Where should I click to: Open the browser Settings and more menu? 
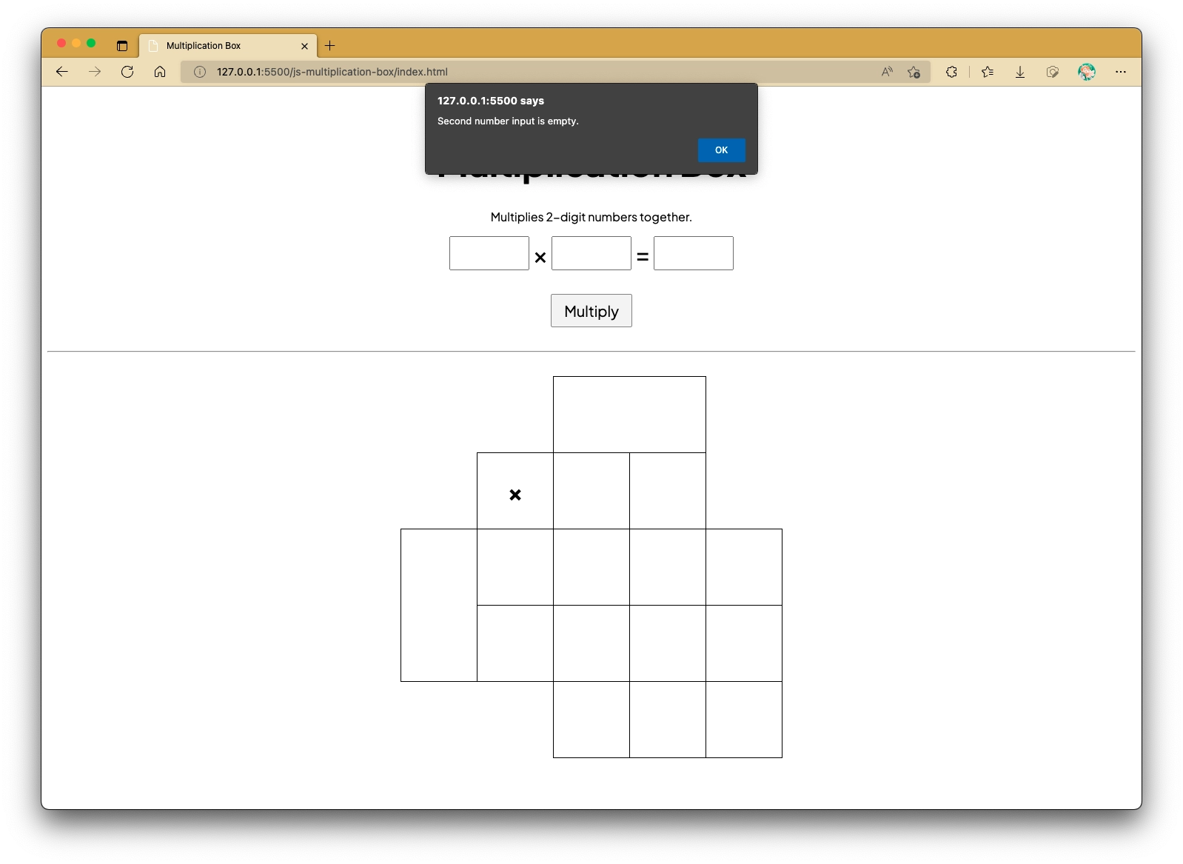tap(1121, 72)
